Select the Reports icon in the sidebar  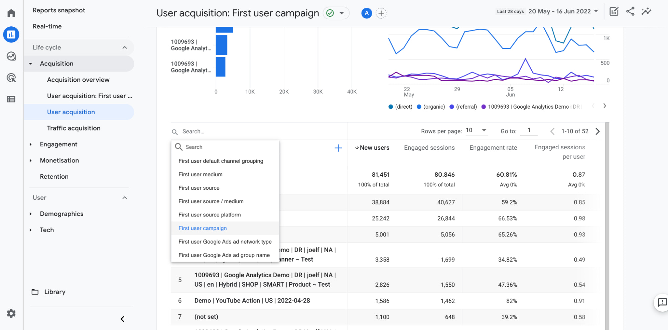click(11, 34)
